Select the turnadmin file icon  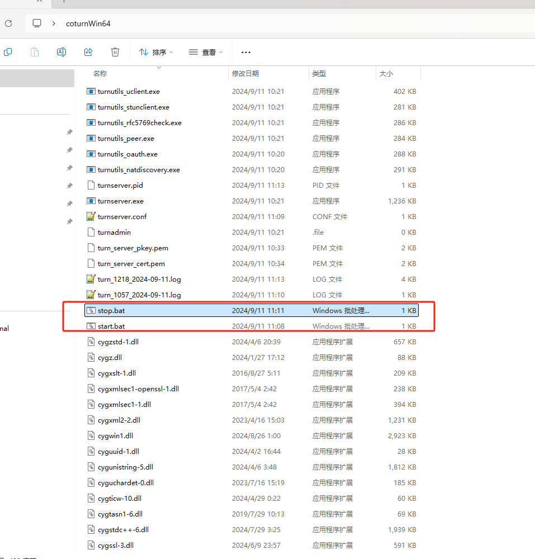91,232
